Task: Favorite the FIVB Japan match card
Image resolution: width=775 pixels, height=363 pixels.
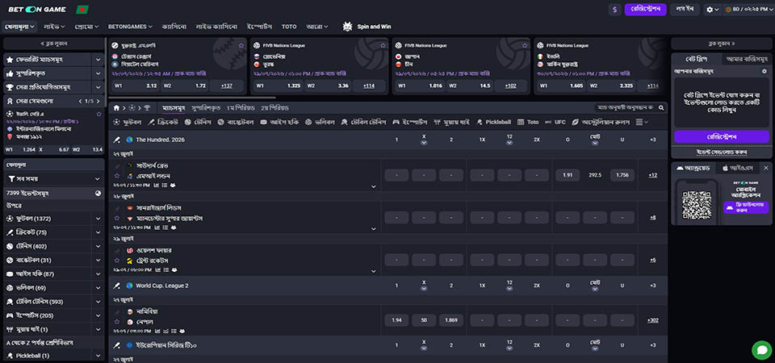Action: [525, 45]
